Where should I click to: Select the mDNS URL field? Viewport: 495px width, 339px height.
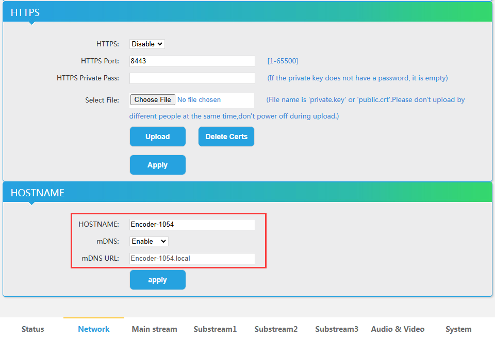(192, 258)
